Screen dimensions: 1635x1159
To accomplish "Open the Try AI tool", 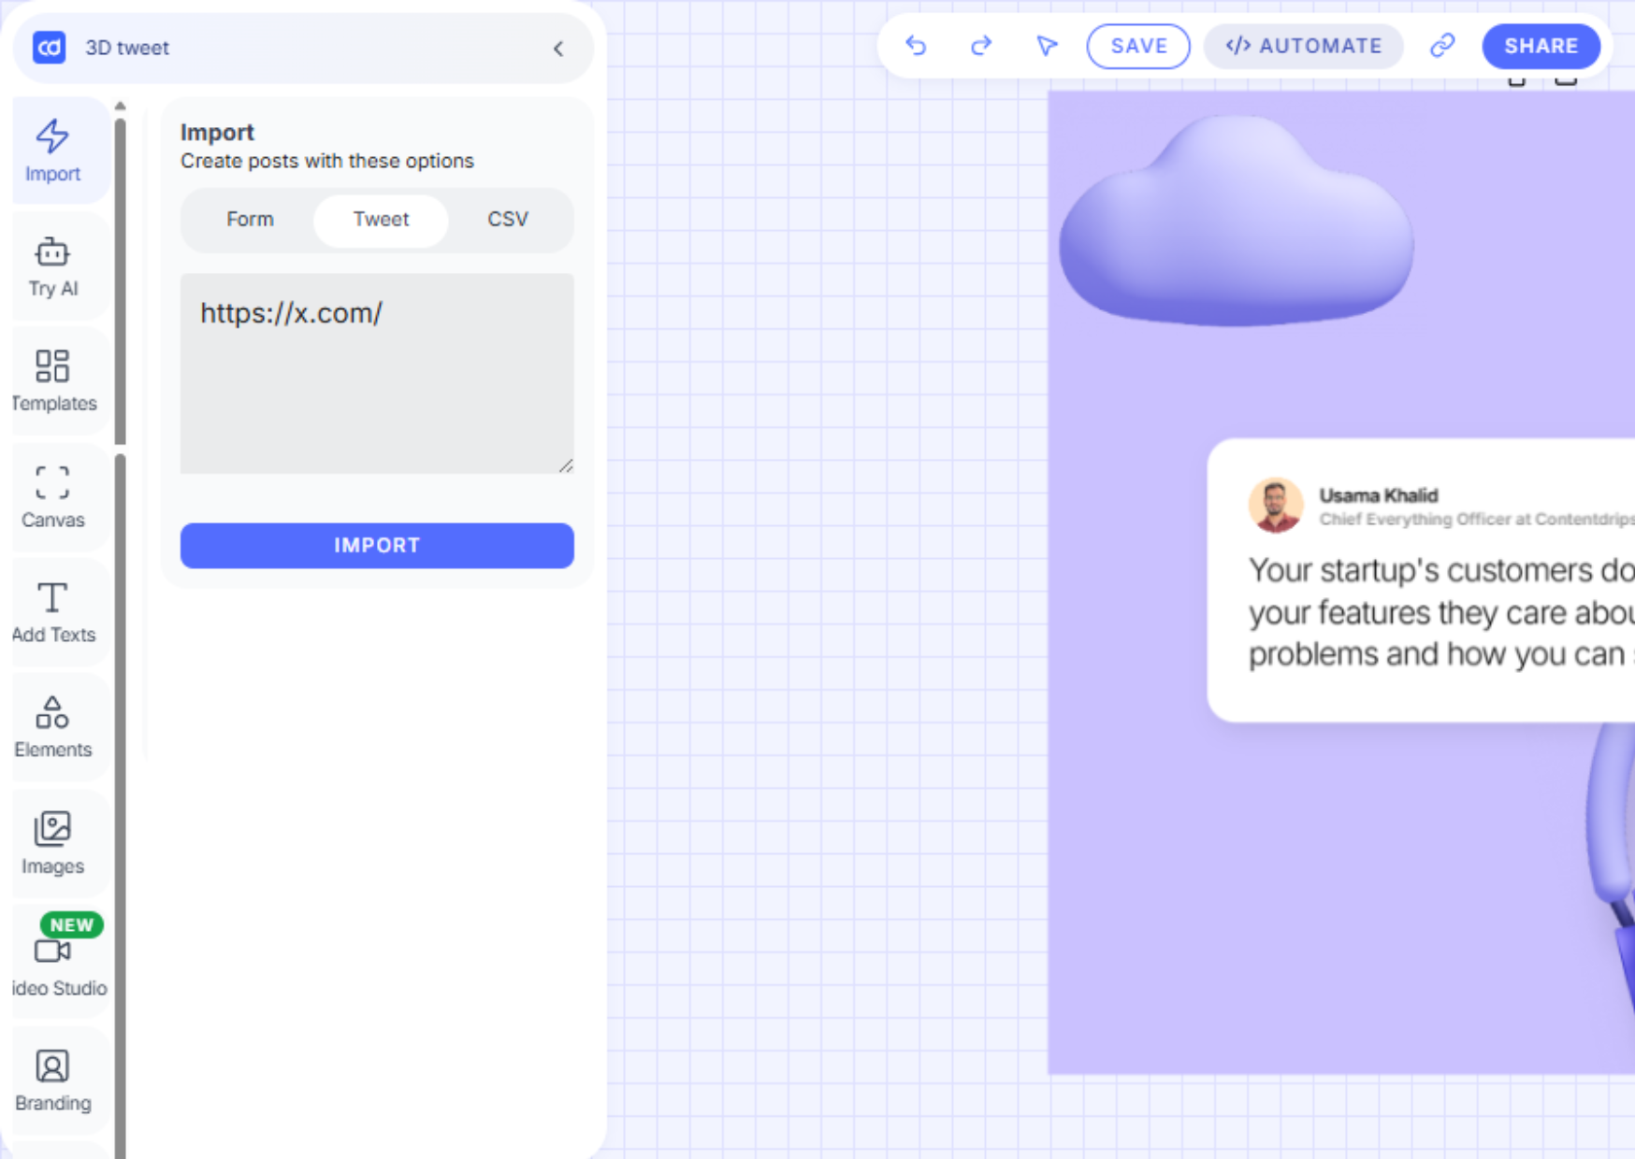I will [53, 266].
